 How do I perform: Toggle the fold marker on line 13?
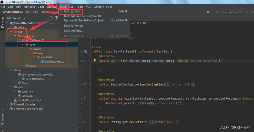pyautogui.click(x=90, y=84)
